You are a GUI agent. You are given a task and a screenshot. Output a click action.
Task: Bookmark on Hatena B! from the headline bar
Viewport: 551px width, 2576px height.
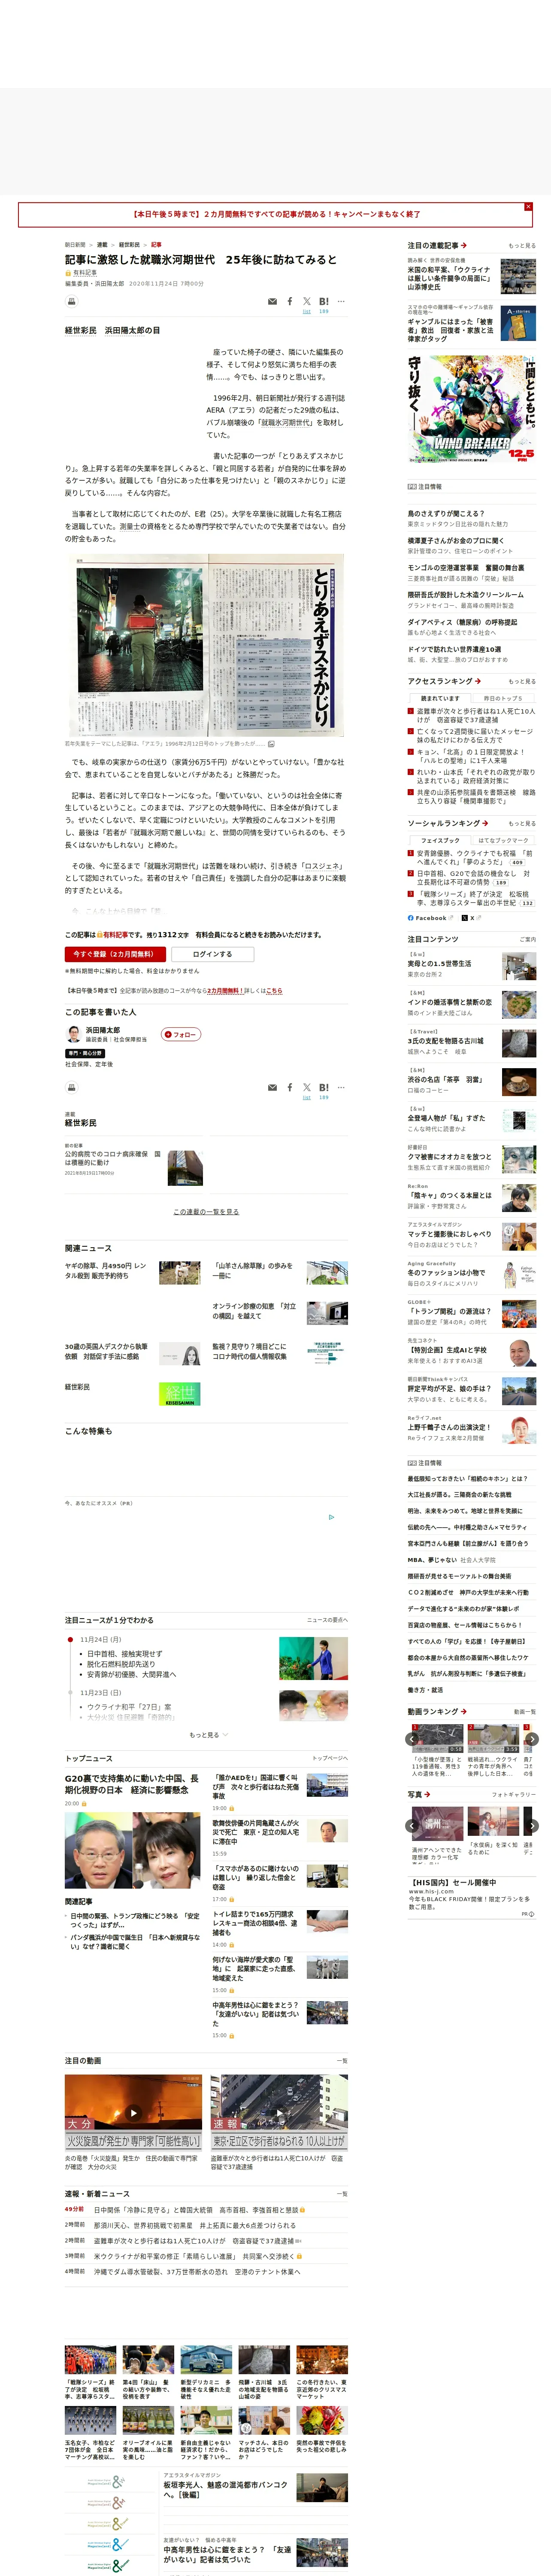[324, 301]
